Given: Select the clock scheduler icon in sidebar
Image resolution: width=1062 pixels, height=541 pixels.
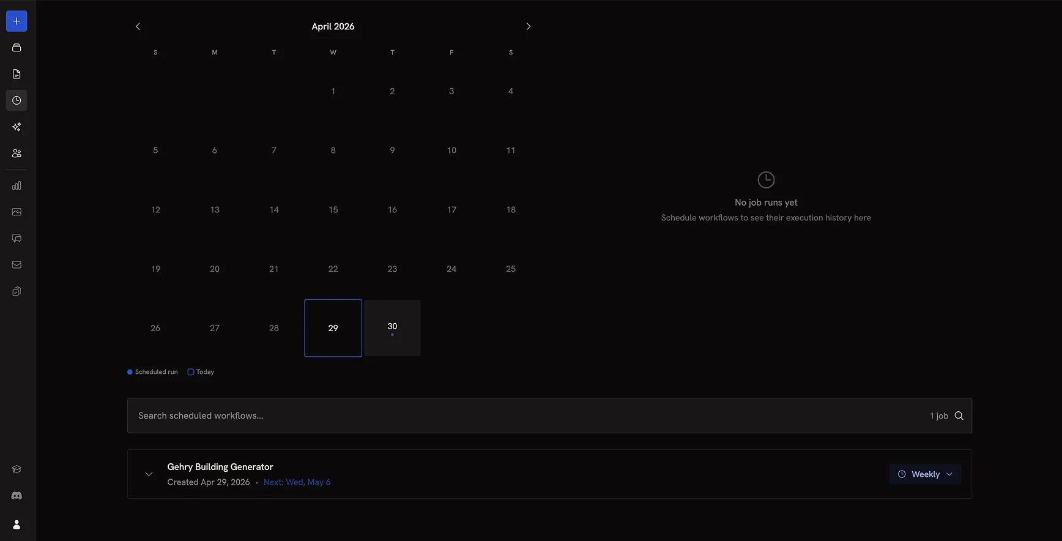Looking at the screenshot, I should coord(17,100).
